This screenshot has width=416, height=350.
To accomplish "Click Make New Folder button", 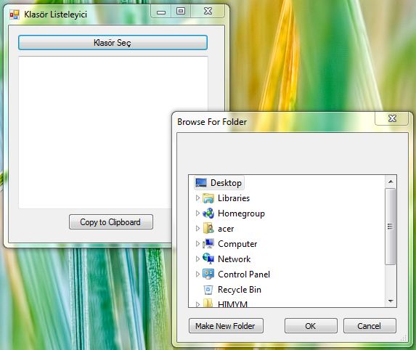I will [226, 325].
